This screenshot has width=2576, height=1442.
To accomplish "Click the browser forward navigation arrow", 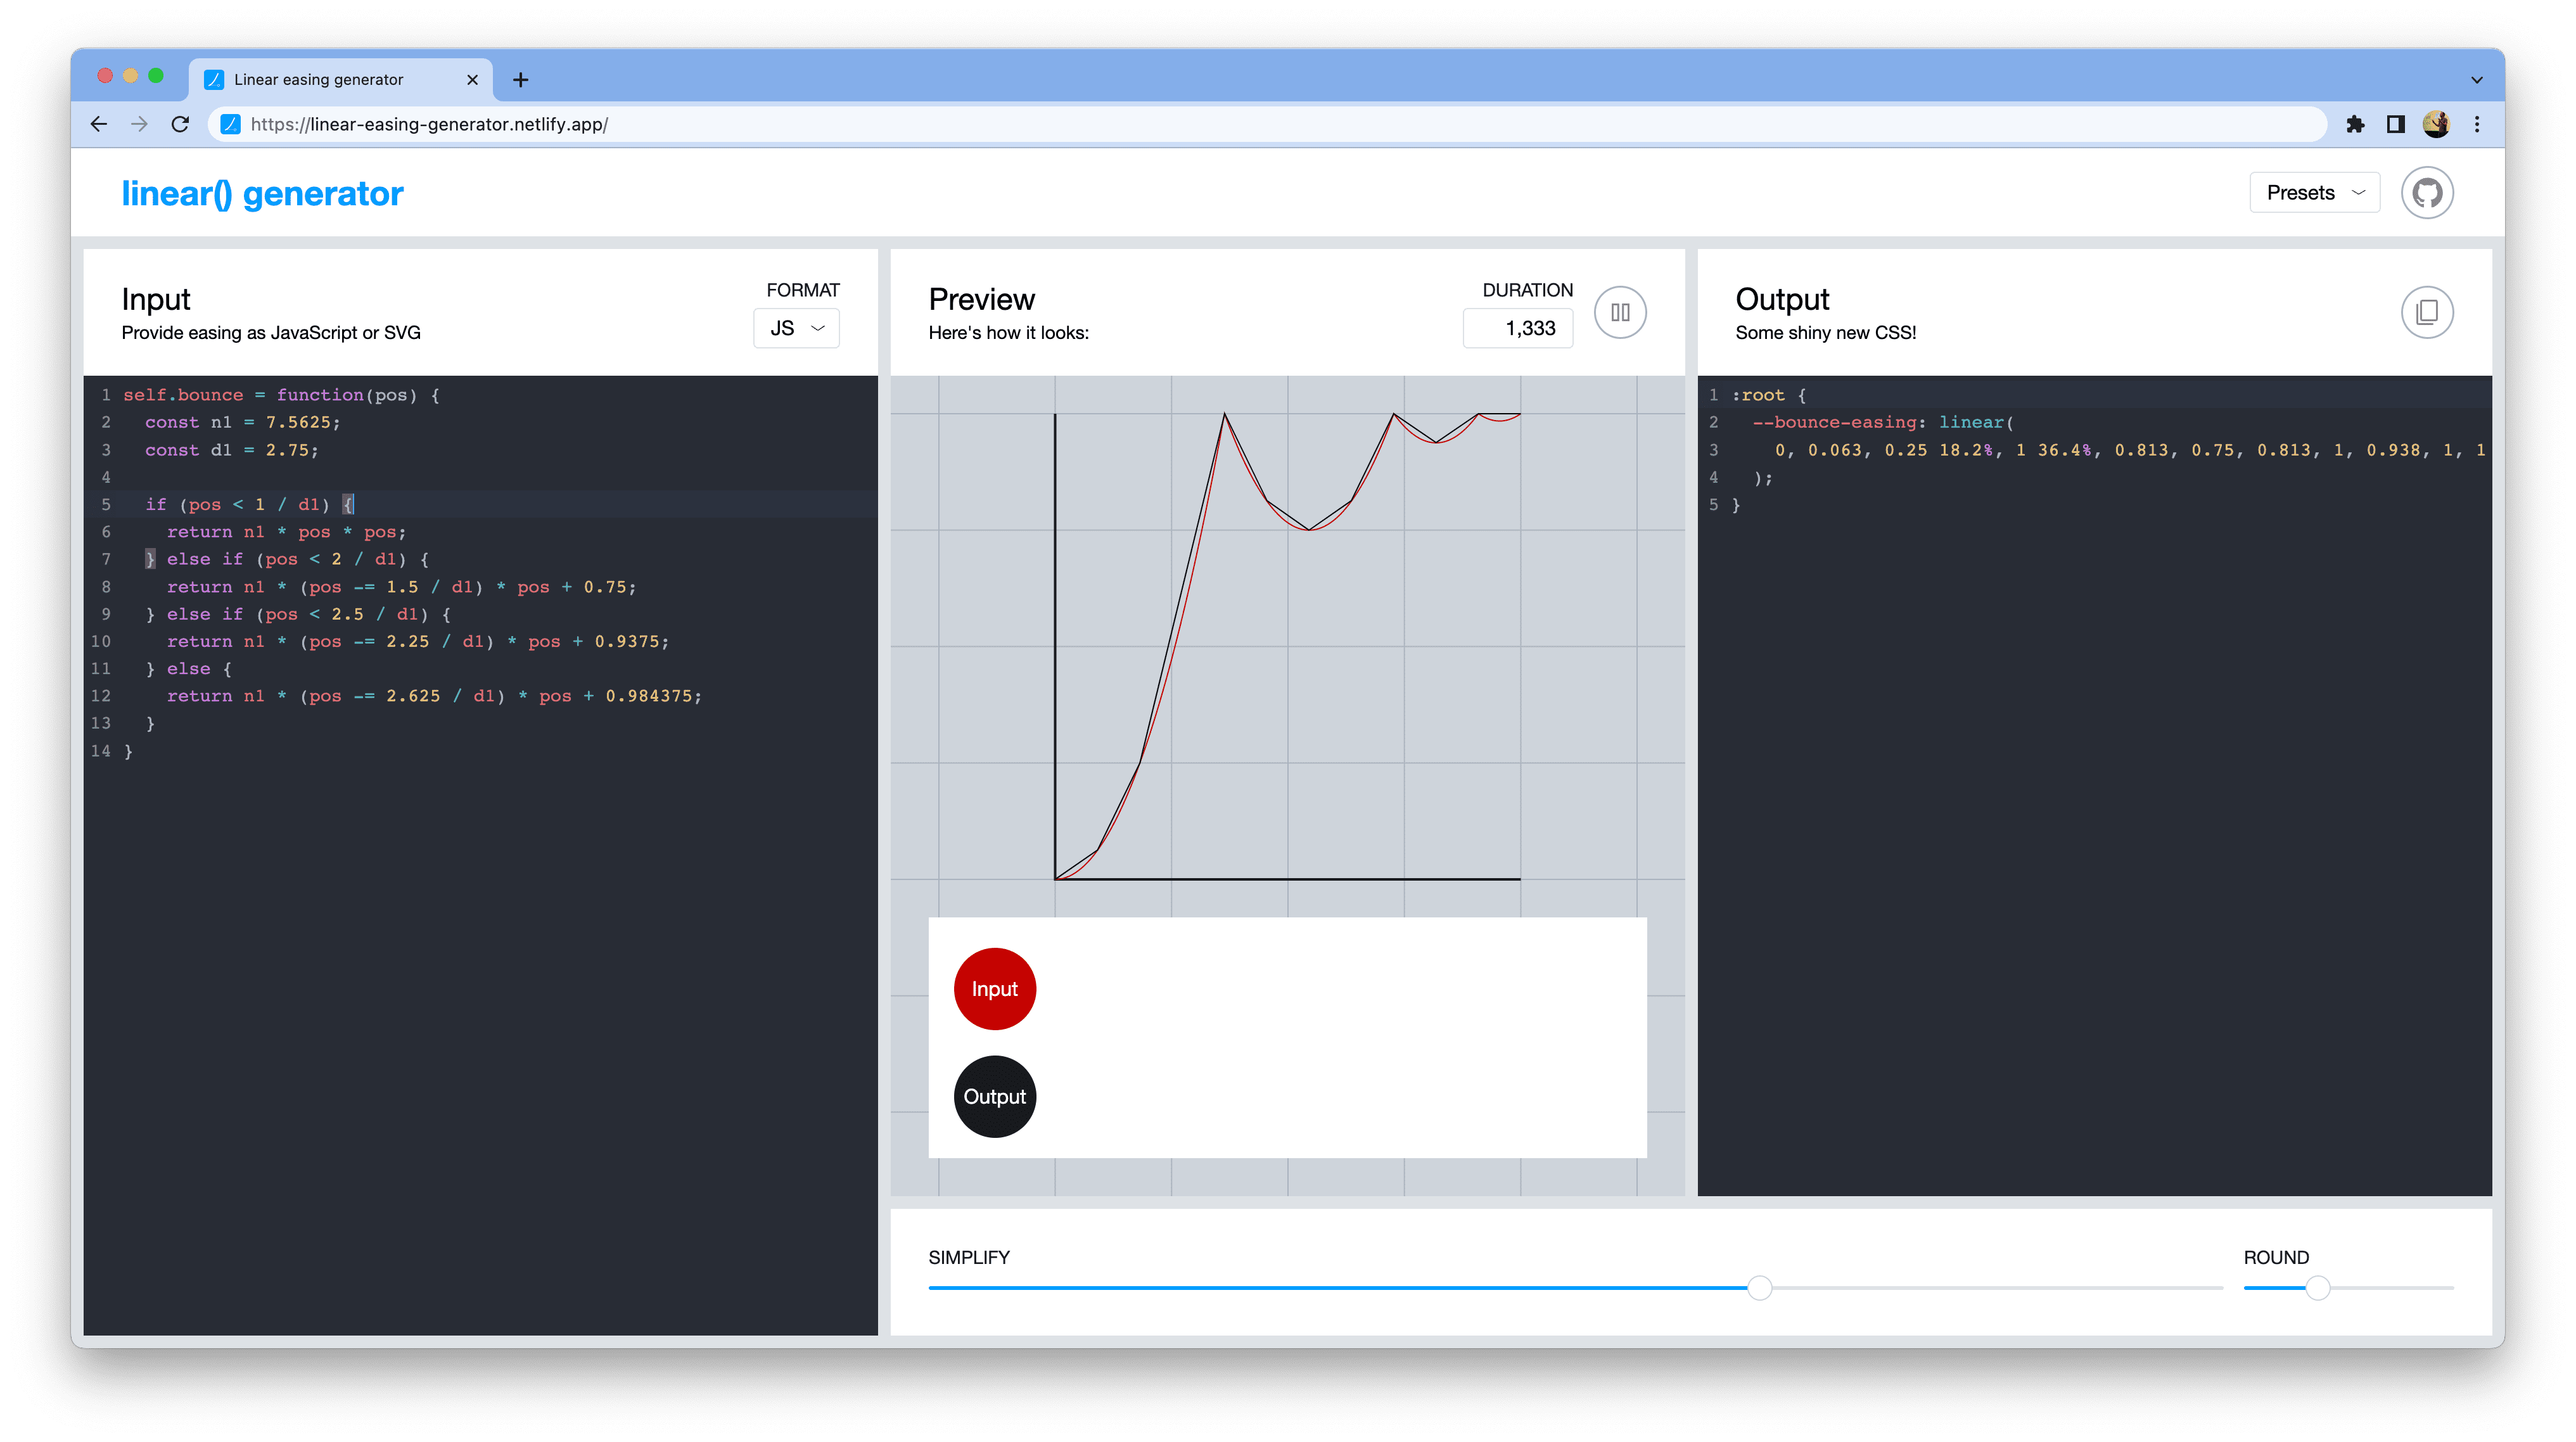I will pyautogui.click(x=140, y=124).
